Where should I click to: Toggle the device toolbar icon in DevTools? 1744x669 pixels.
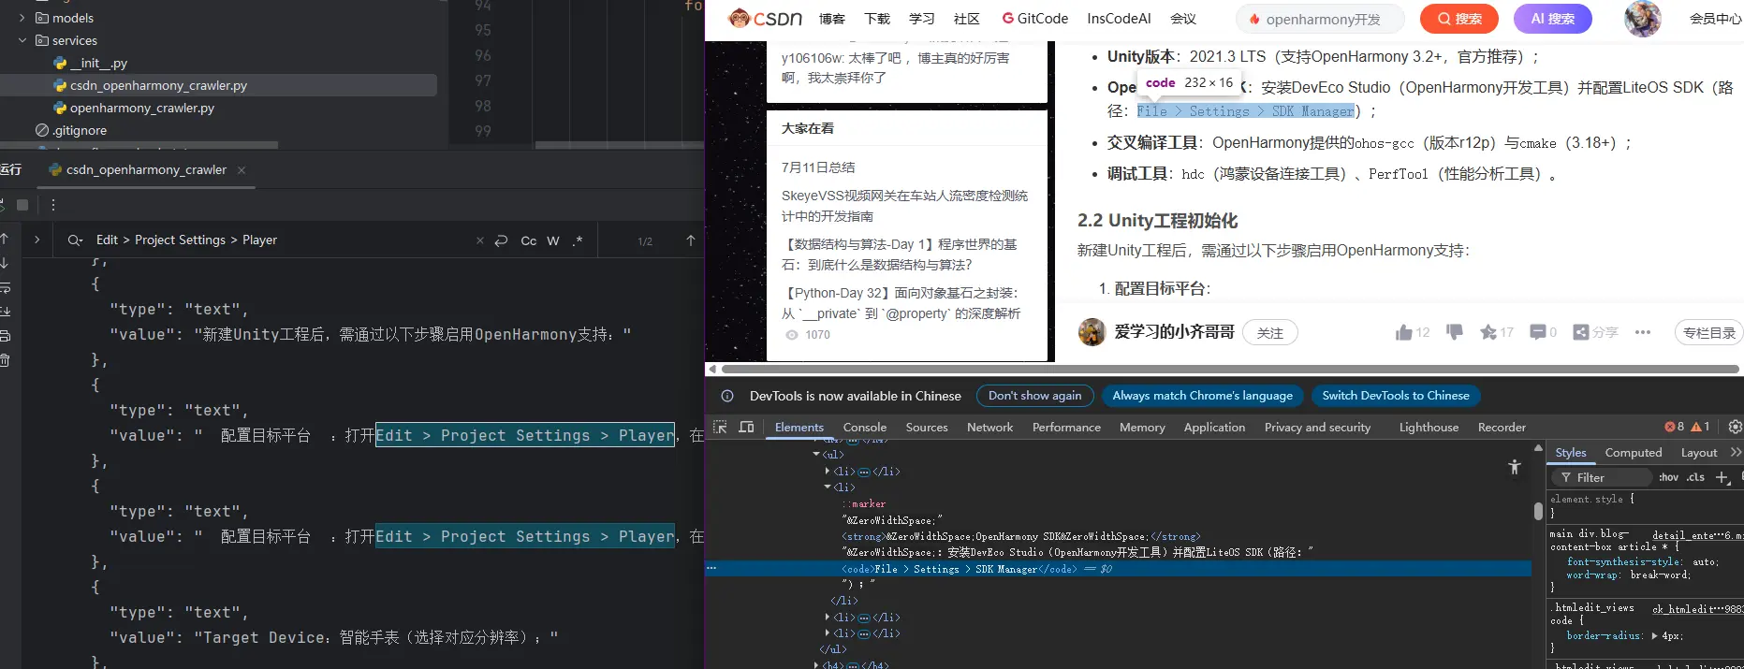click(x=746, y=427)
